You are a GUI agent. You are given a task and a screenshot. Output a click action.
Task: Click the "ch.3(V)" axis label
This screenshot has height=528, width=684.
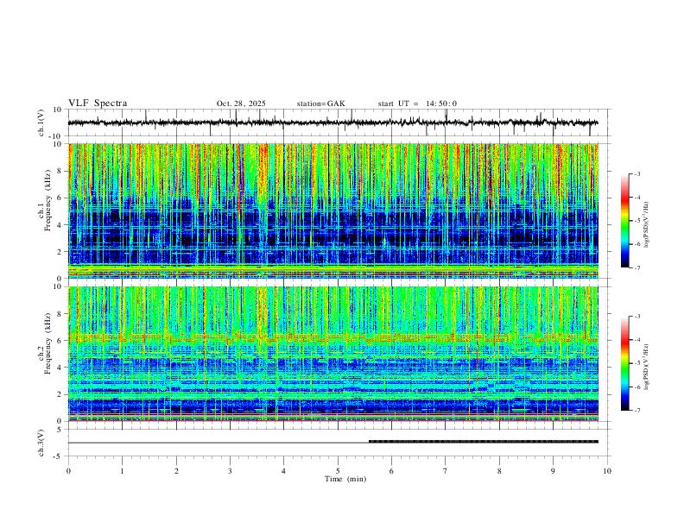(41, 443)
